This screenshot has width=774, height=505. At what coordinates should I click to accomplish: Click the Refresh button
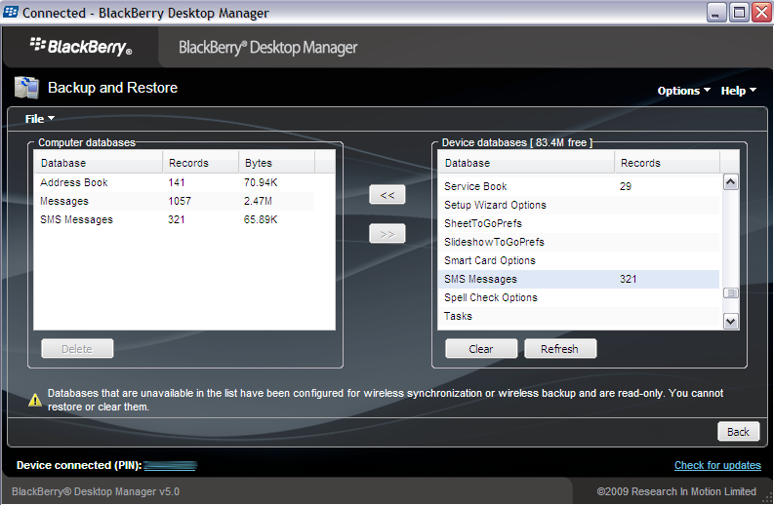560,349
